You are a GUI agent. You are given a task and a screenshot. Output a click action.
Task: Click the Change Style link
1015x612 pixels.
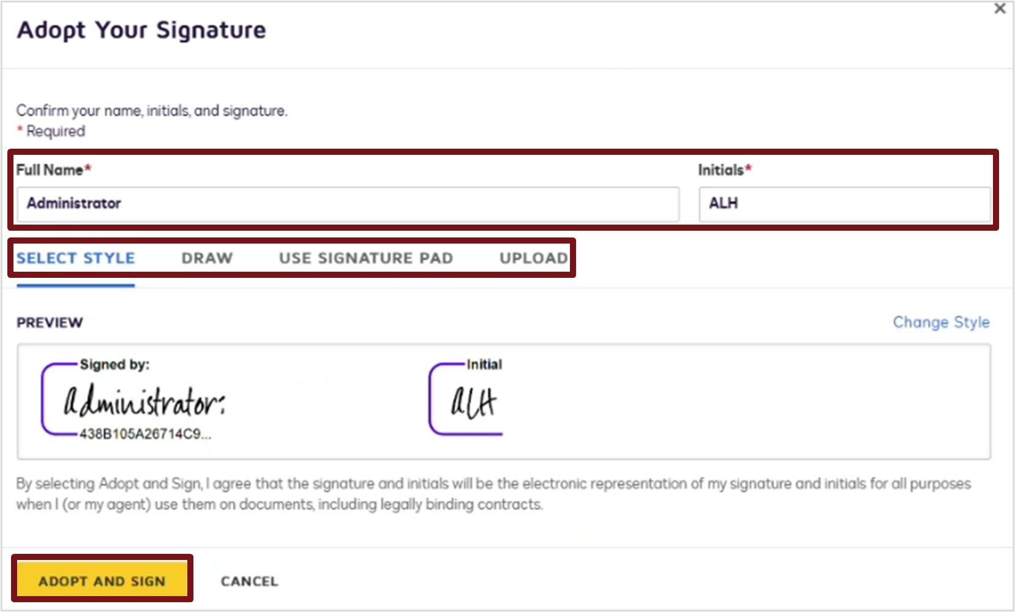pos(941,323)
